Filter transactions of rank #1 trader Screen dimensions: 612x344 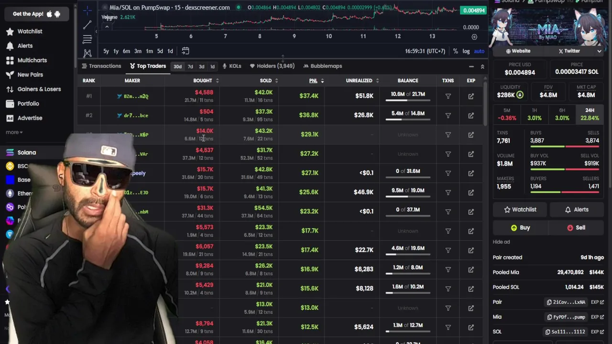[x=448, y=96]
